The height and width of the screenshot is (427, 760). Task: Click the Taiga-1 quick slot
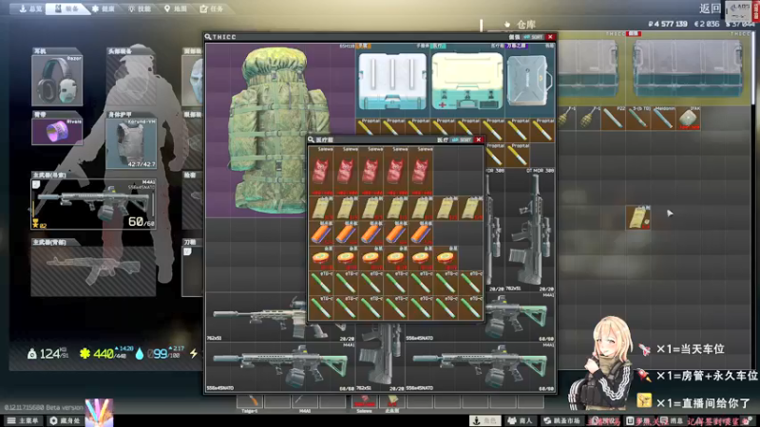pos(250,403)
